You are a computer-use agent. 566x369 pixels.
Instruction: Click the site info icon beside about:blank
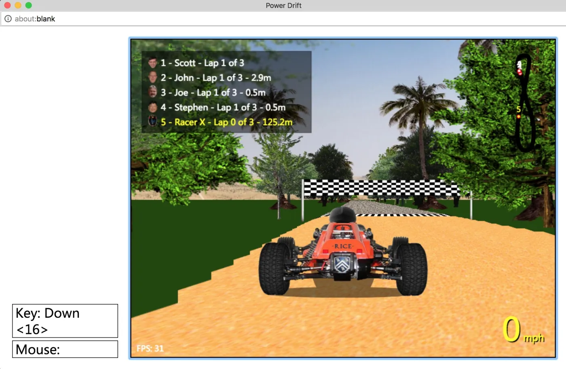pos(8,19)
